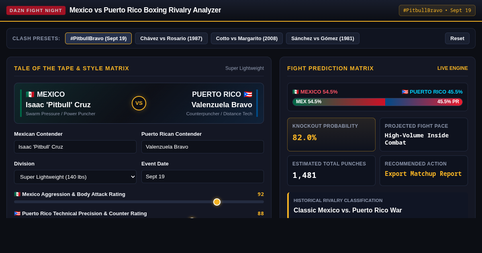Click the Valenzuela Bravo name in matchup card
Screen dimensions: 482x253
[x=222, y=105]
